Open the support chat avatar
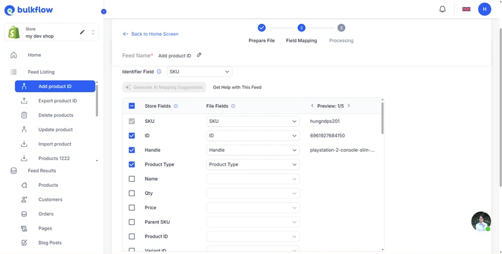502x254 pixels. click(x=481, y=221)
